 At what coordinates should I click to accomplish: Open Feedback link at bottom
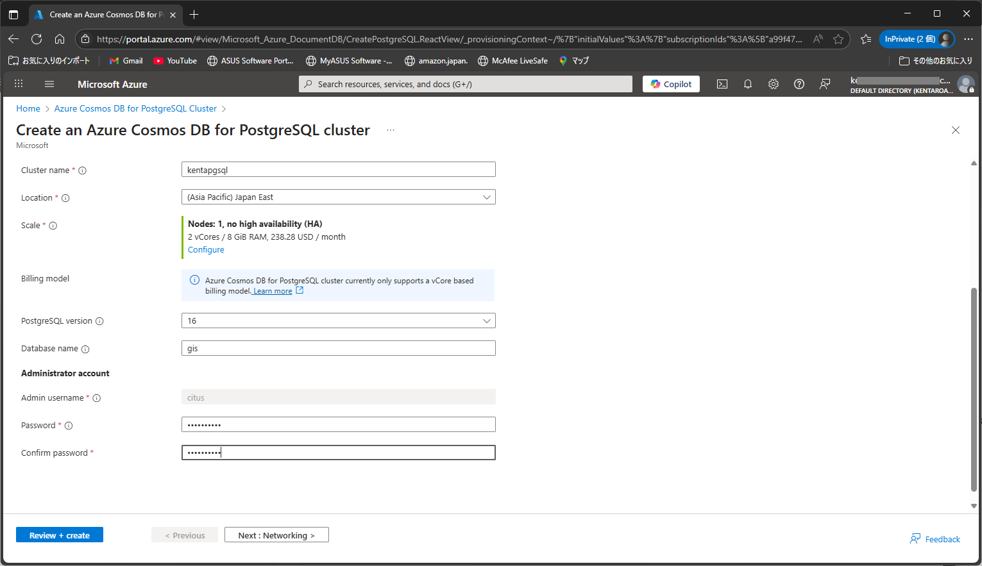click(935, 539)
